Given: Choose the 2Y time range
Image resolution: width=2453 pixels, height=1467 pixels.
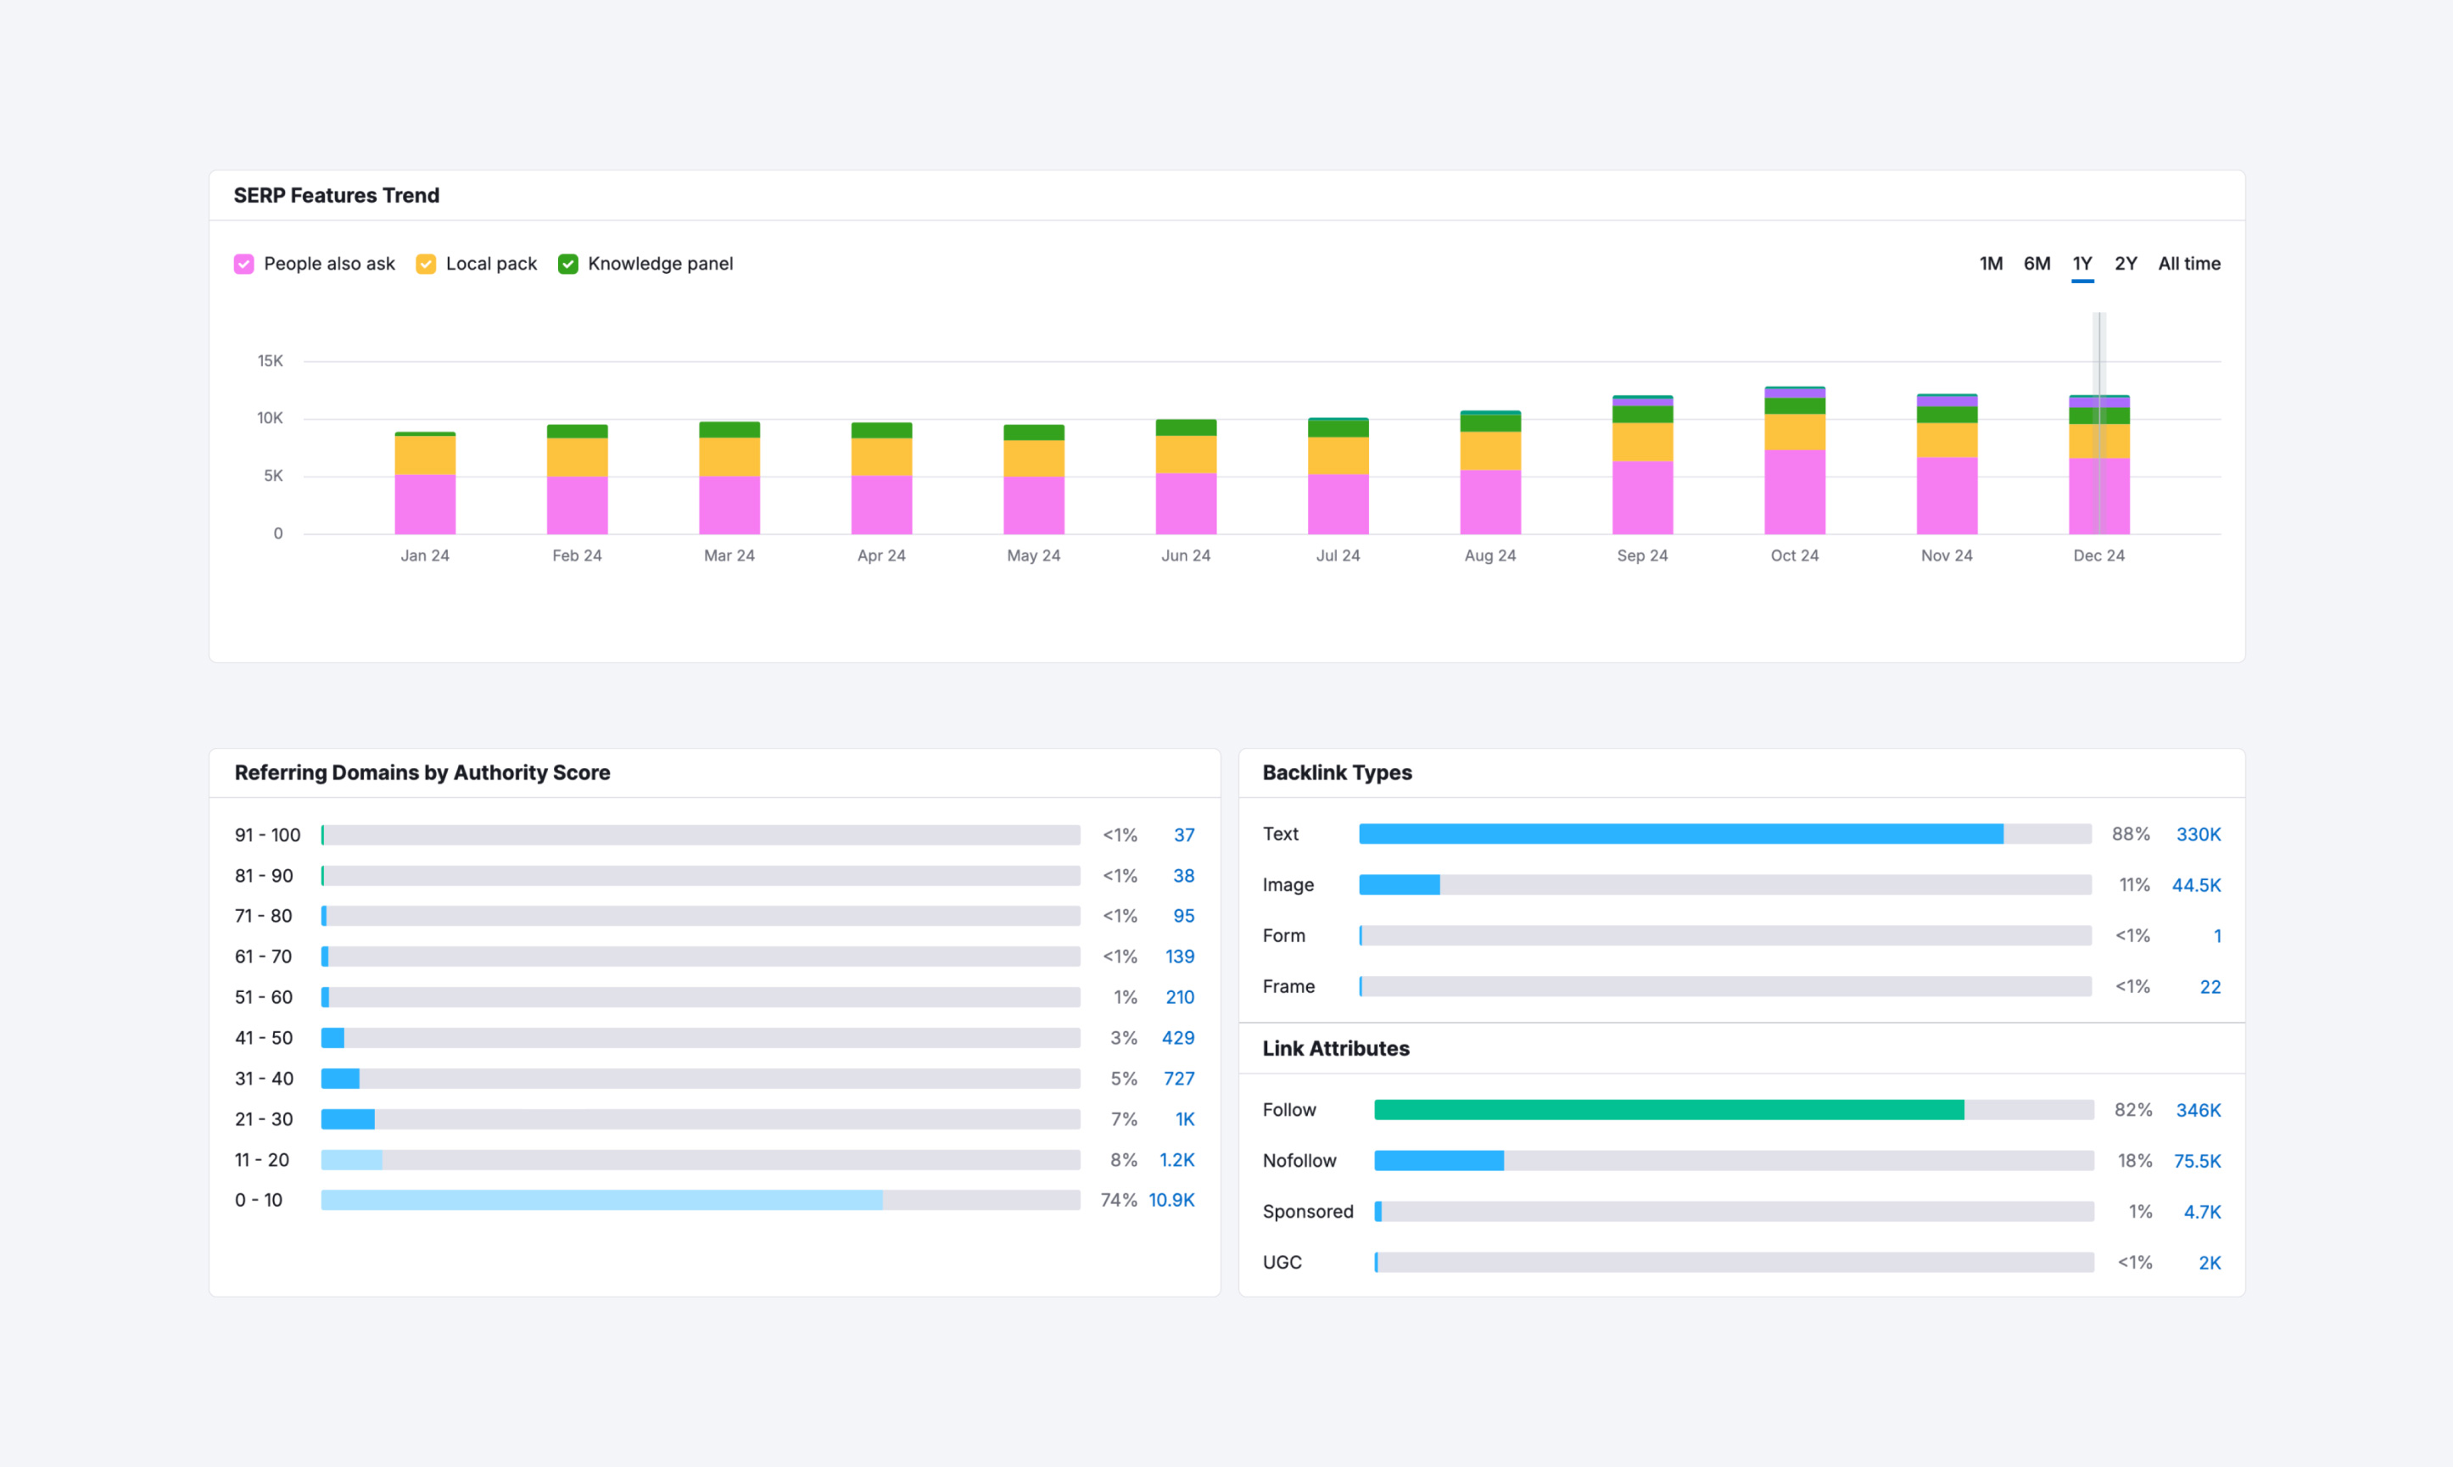Looking at the screenshot, I should [x=2125, y=264].
